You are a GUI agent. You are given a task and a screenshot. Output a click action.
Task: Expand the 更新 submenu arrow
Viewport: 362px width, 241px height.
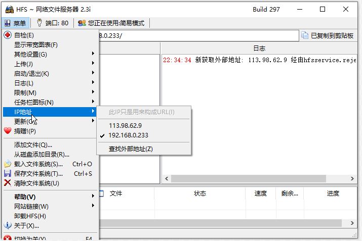click(x=93, y=120)
